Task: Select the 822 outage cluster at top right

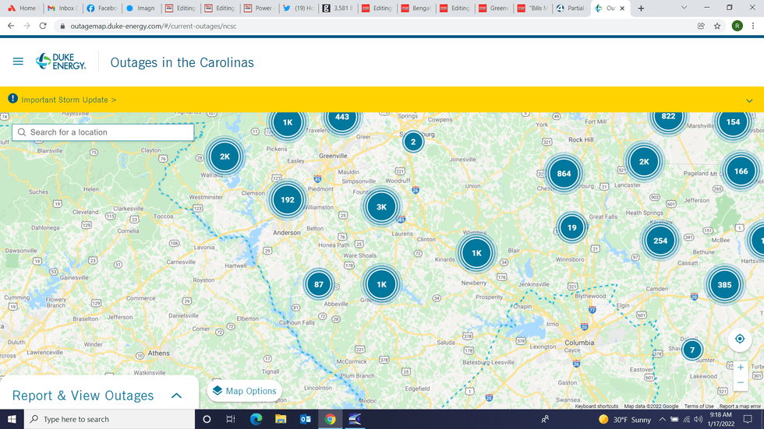Action: (669, 118)
